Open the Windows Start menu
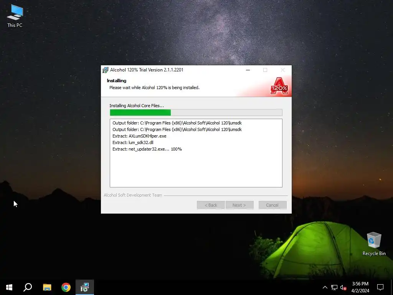 click(x=9, y=287)
